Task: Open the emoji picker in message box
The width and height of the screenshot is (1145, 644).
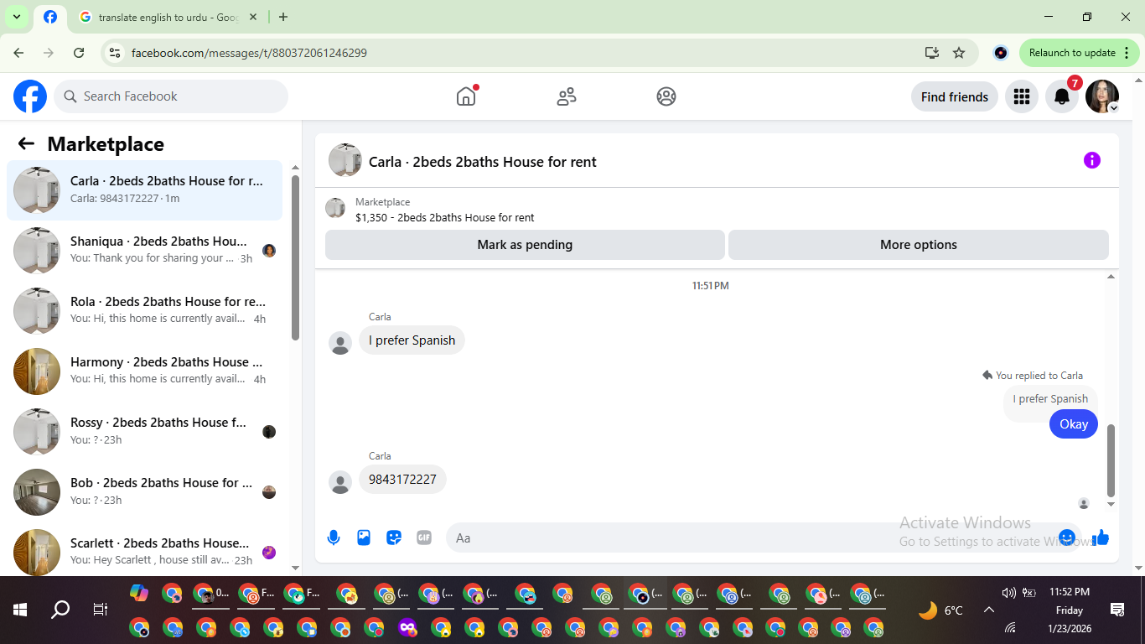Action: [x=1067, y=538]
